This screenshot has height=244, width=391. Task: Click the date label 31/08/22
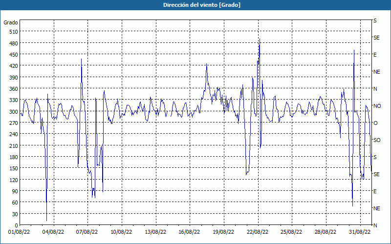point(360,232)
